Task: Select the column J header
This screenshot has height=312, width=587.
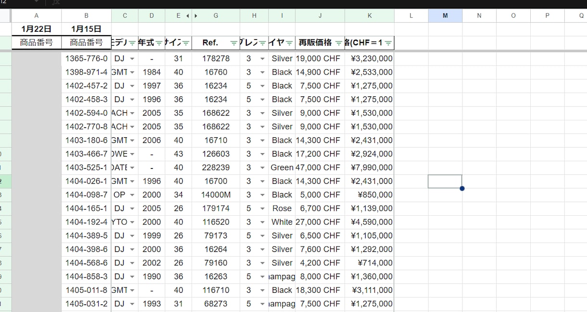Action: point(320,16)
